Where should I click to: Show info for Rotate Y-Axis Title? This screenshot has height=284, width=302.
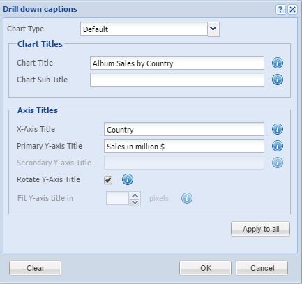tap(128, 179)
